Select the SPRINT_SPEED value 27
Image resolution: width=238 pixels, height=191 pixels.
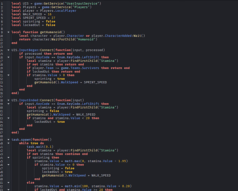tap(54, 18)
